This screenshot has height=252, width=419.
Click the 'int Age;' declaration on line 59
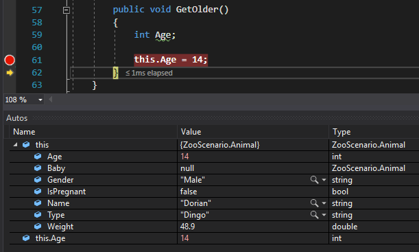(155, 35)
